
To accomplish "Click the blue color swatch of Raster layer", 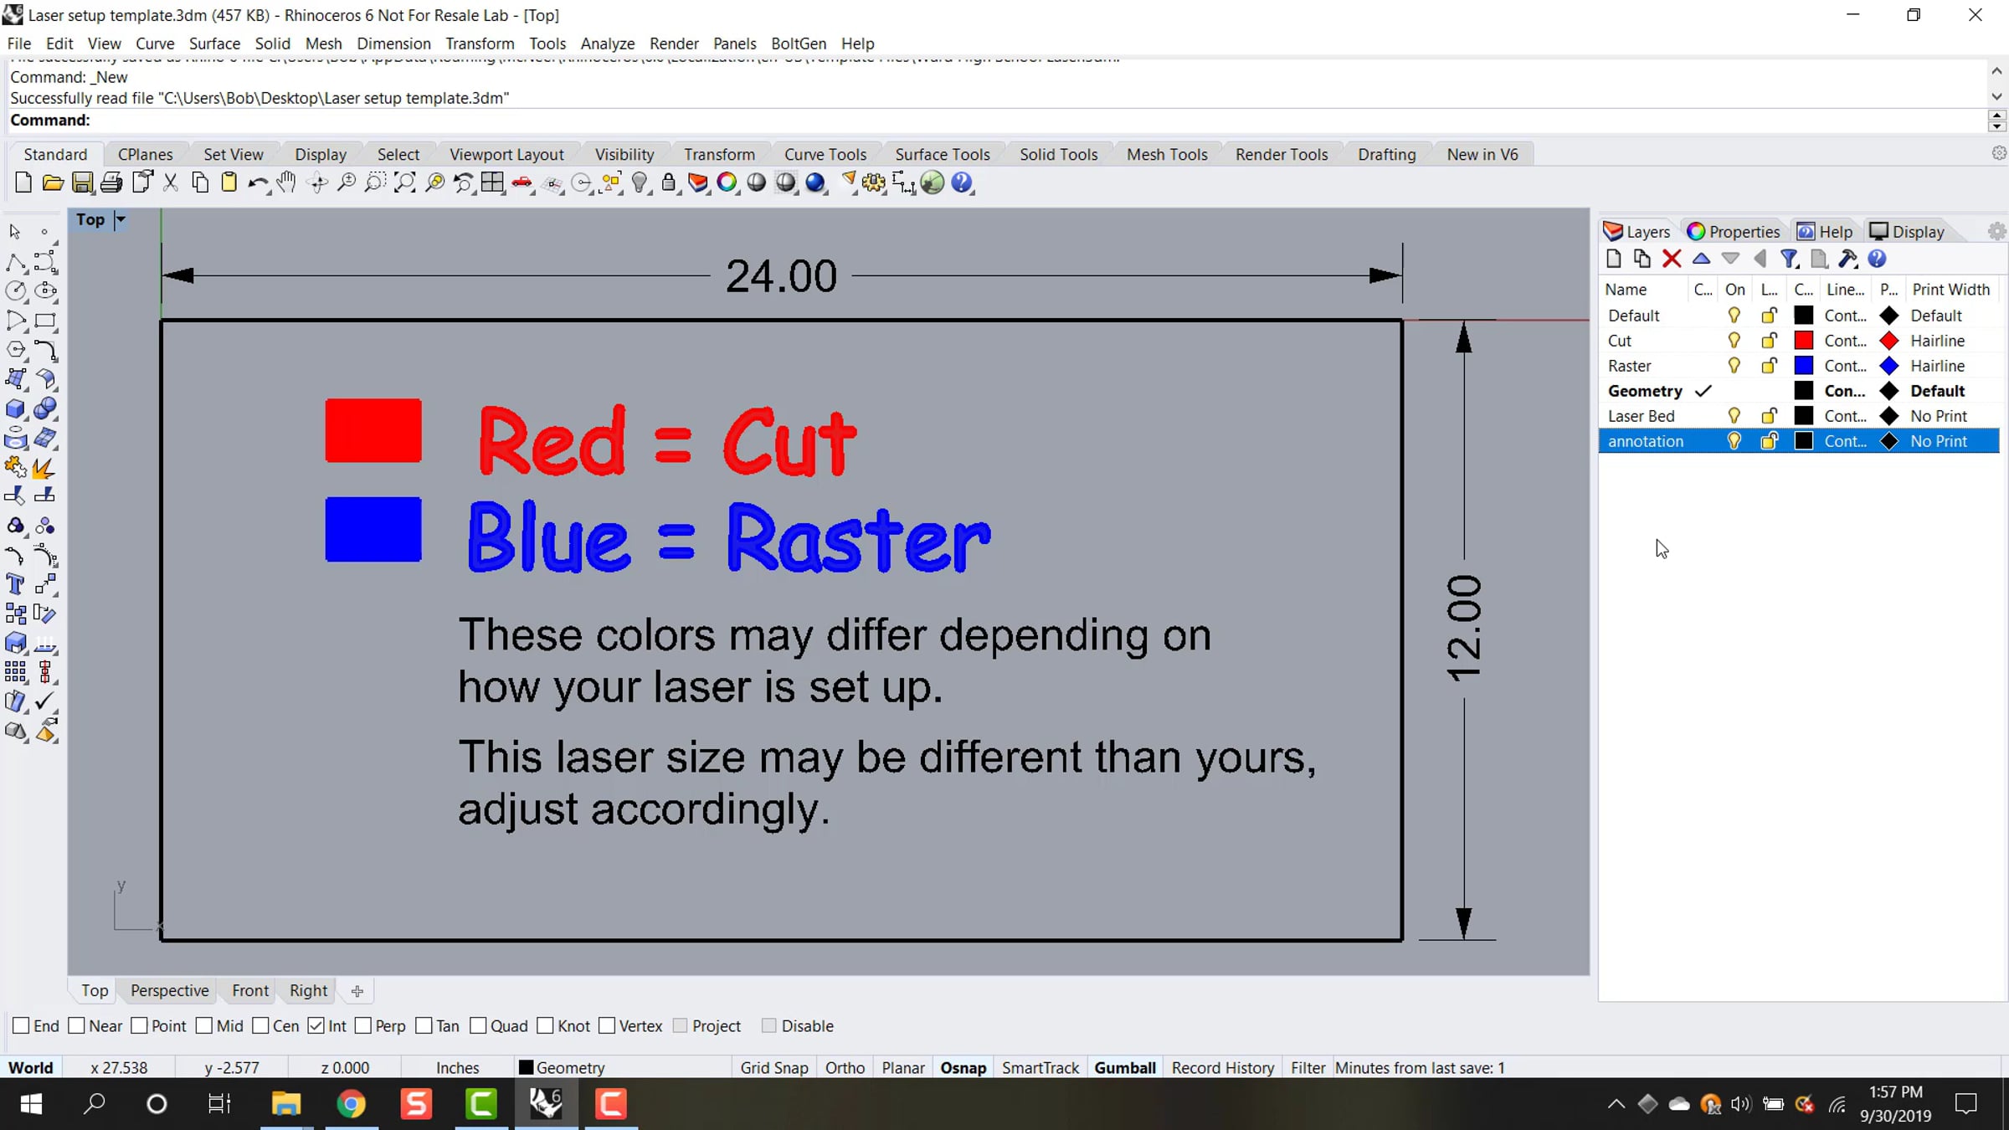I will tap(1804, 366).
